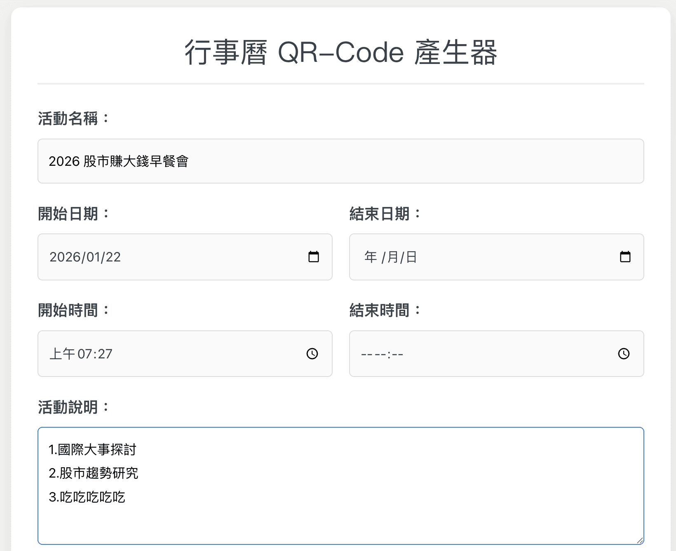Select the 月 month segment of end date

click(392, 257)
